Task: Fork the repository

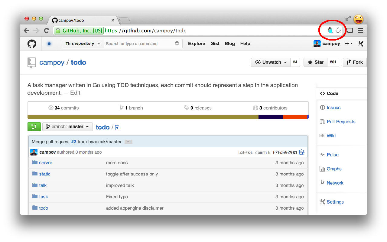Action: (355, 62)
